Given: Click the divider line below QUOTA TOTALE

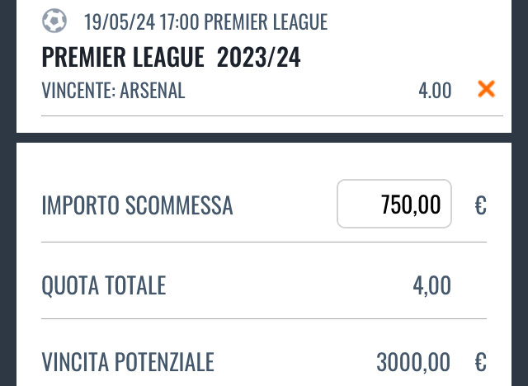Looking at the screenshot, I should [x=264, y=318].
